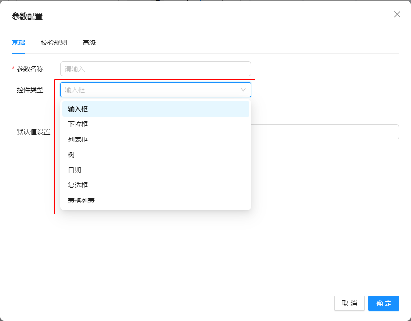Image resolution: width=411 pixels, height=321 pixels.
Task: Click the chevron arrow in 控件类型 selector
Action: click(243, 90)
